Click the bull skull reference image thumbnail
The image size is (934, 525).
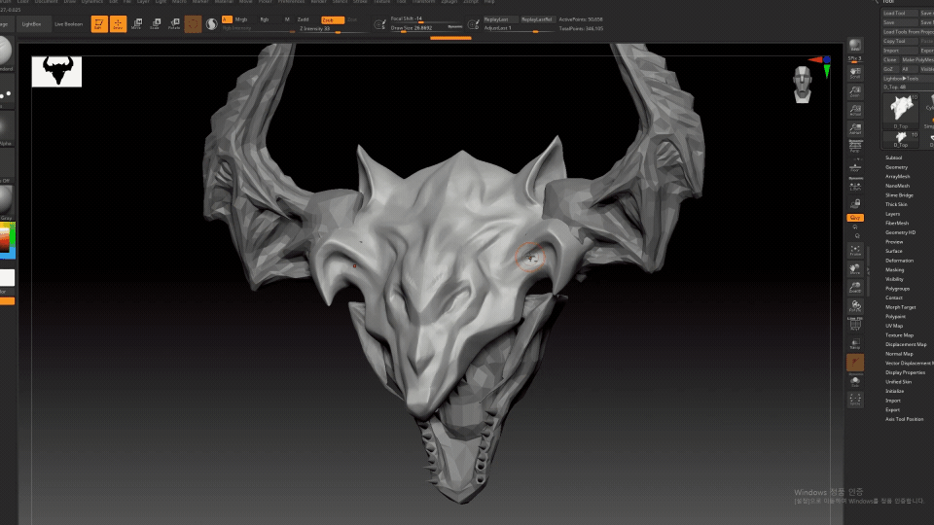tap(56, 71)
